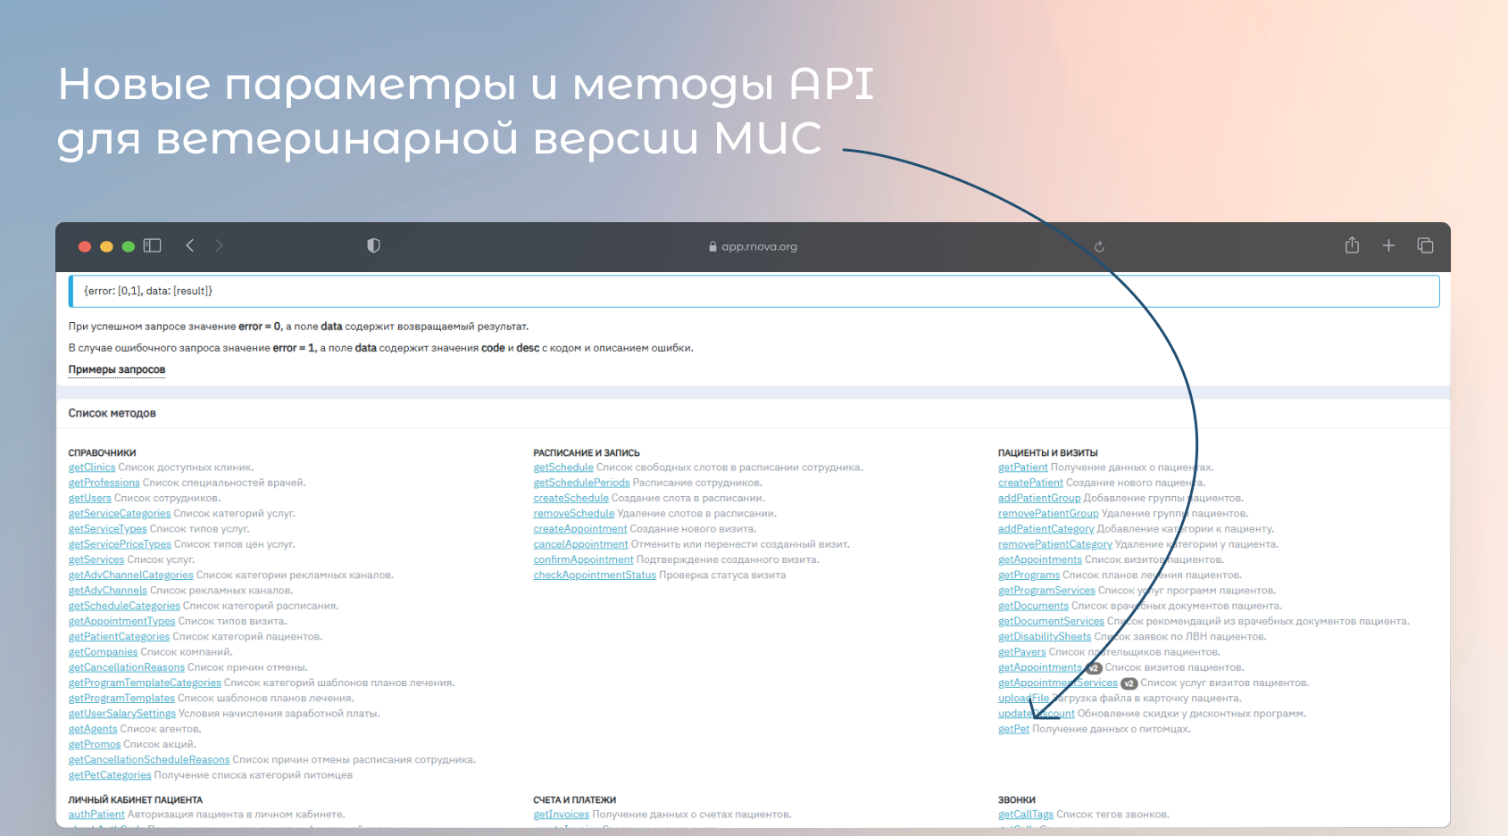Viewport: 1508px width, 836px height.
Task: Open the getPet method link
Action: tap(1013, 729)
